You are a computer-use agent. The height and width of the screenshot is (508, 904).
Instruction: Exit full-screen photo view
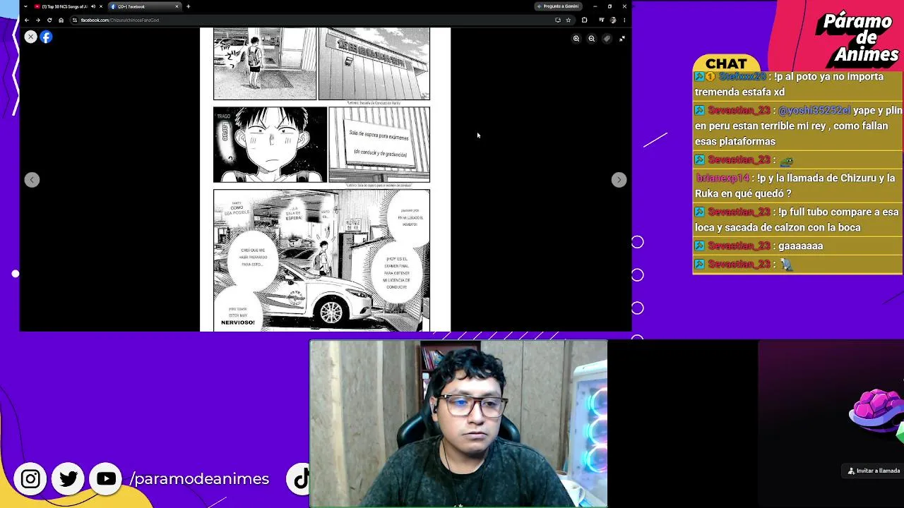pos(622,39)
